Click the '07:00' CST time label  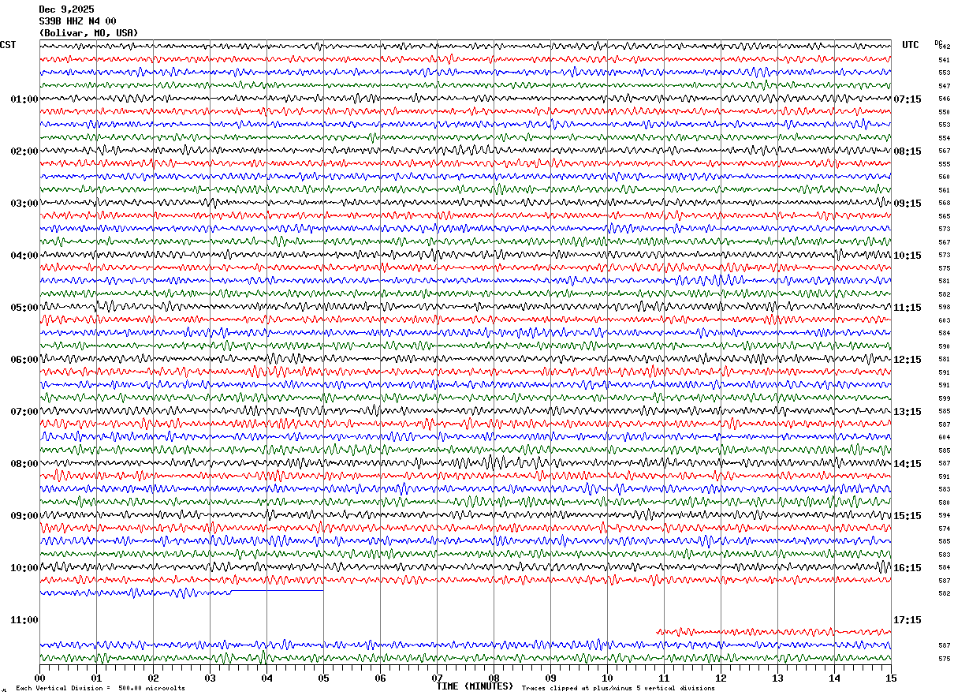pos(24,412)
